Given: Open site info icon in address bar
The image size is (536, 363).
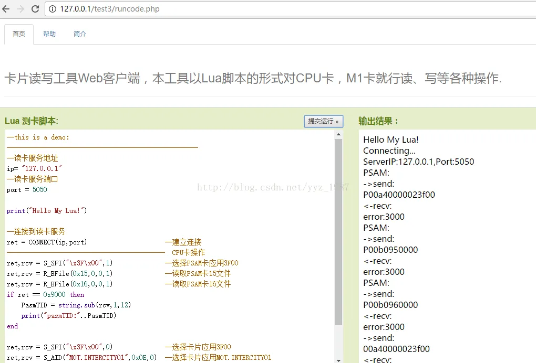Looking at the screenshot, I should click(53, 9).
